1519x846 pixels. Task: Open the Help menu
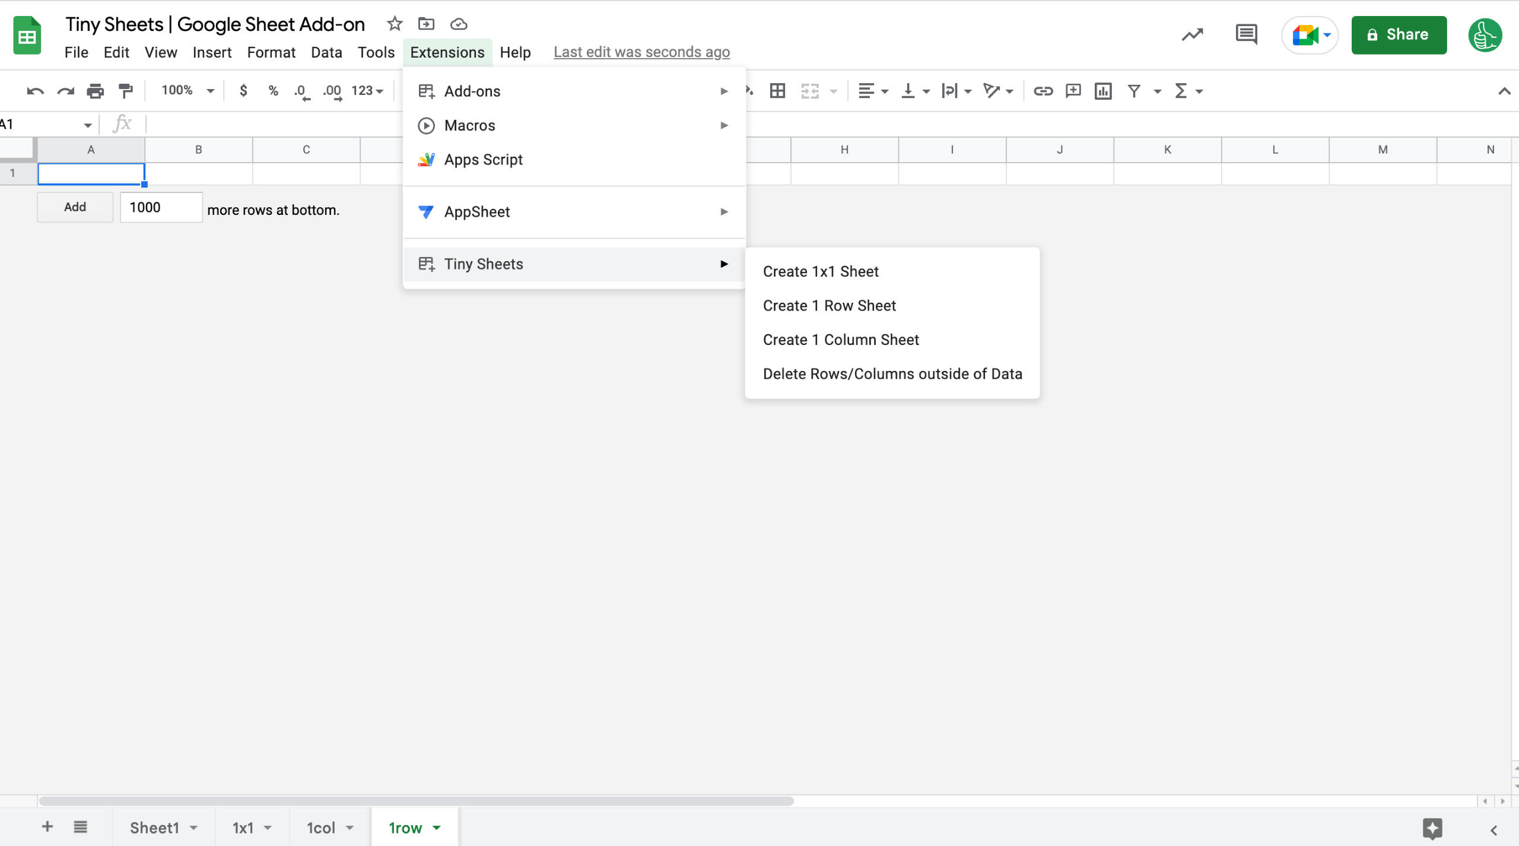[x=515, y=52]
